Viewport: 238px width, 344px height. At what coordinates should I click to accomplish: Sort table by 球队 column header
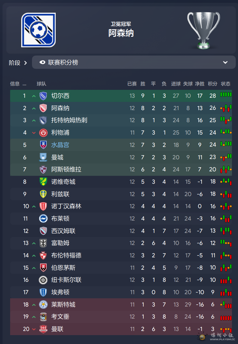tap(41, 84)
